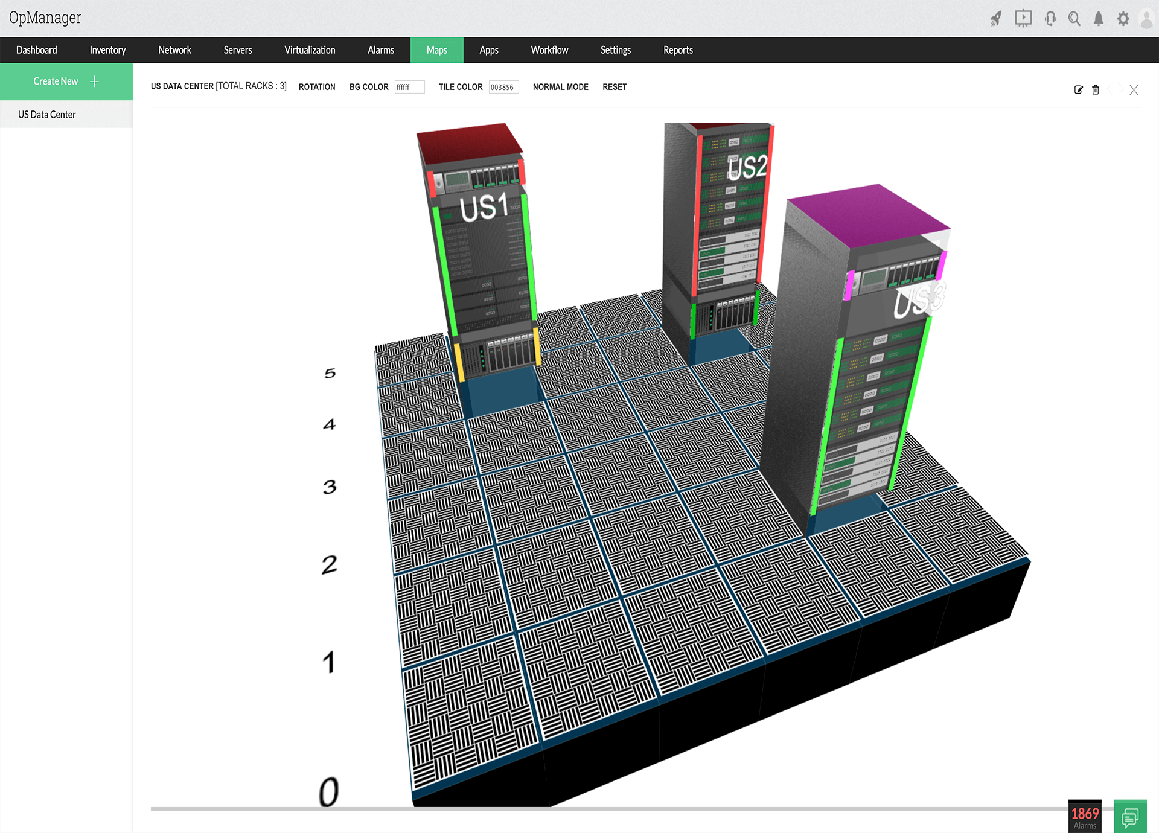The image size is (1159, 833).
Task: Click the close X button on map view
Action: click(1132, 90)
